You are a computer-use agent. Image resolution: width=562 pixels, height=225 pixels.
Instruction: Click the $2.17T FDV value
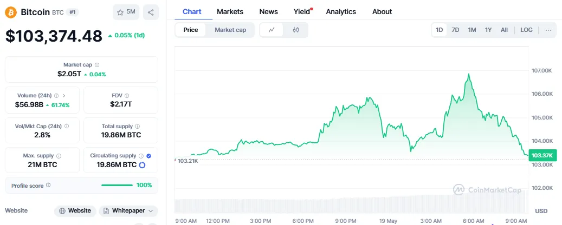(x=121, y=104)
